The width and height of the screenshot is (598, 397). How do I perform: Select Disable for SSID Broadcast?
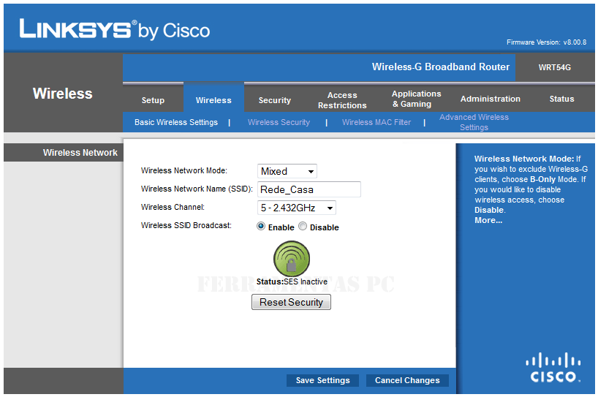point(303,226)
